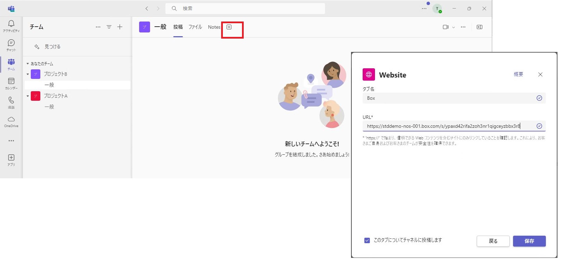Collapse the プロジェクトB team
The height and width of the screenshot is (263, 565).
[x=28, y=74]
